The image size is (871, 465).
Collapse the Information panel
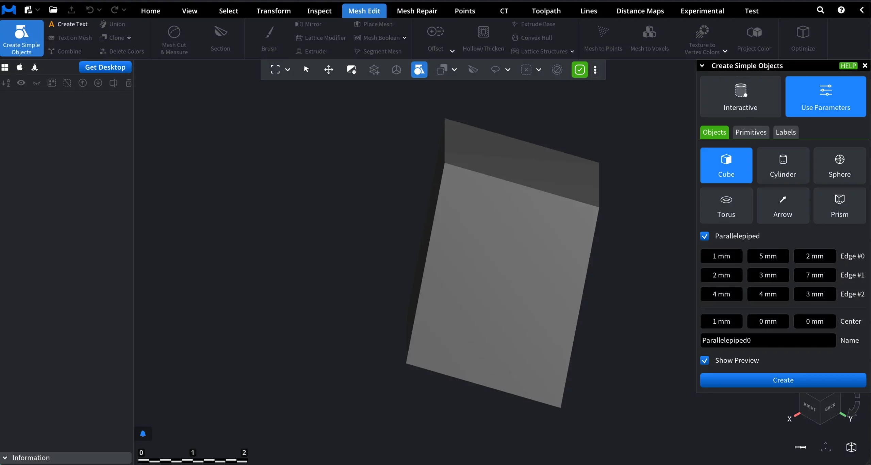point(5,458)
